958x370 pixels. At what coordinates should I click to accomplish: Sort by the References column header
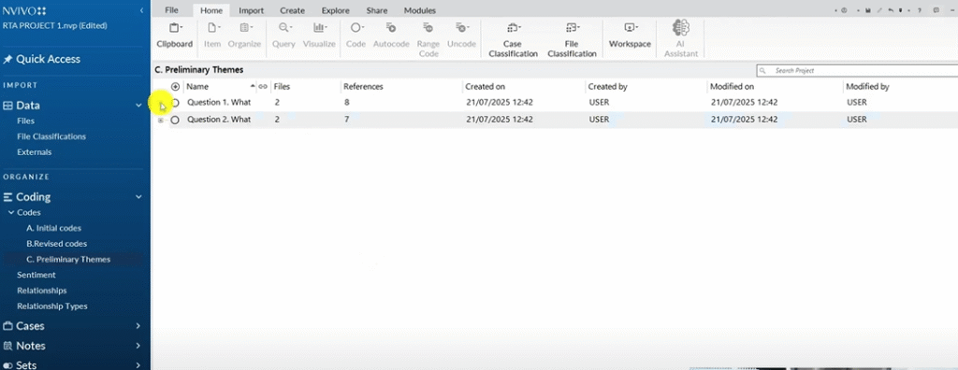click(x=363, y=87)
